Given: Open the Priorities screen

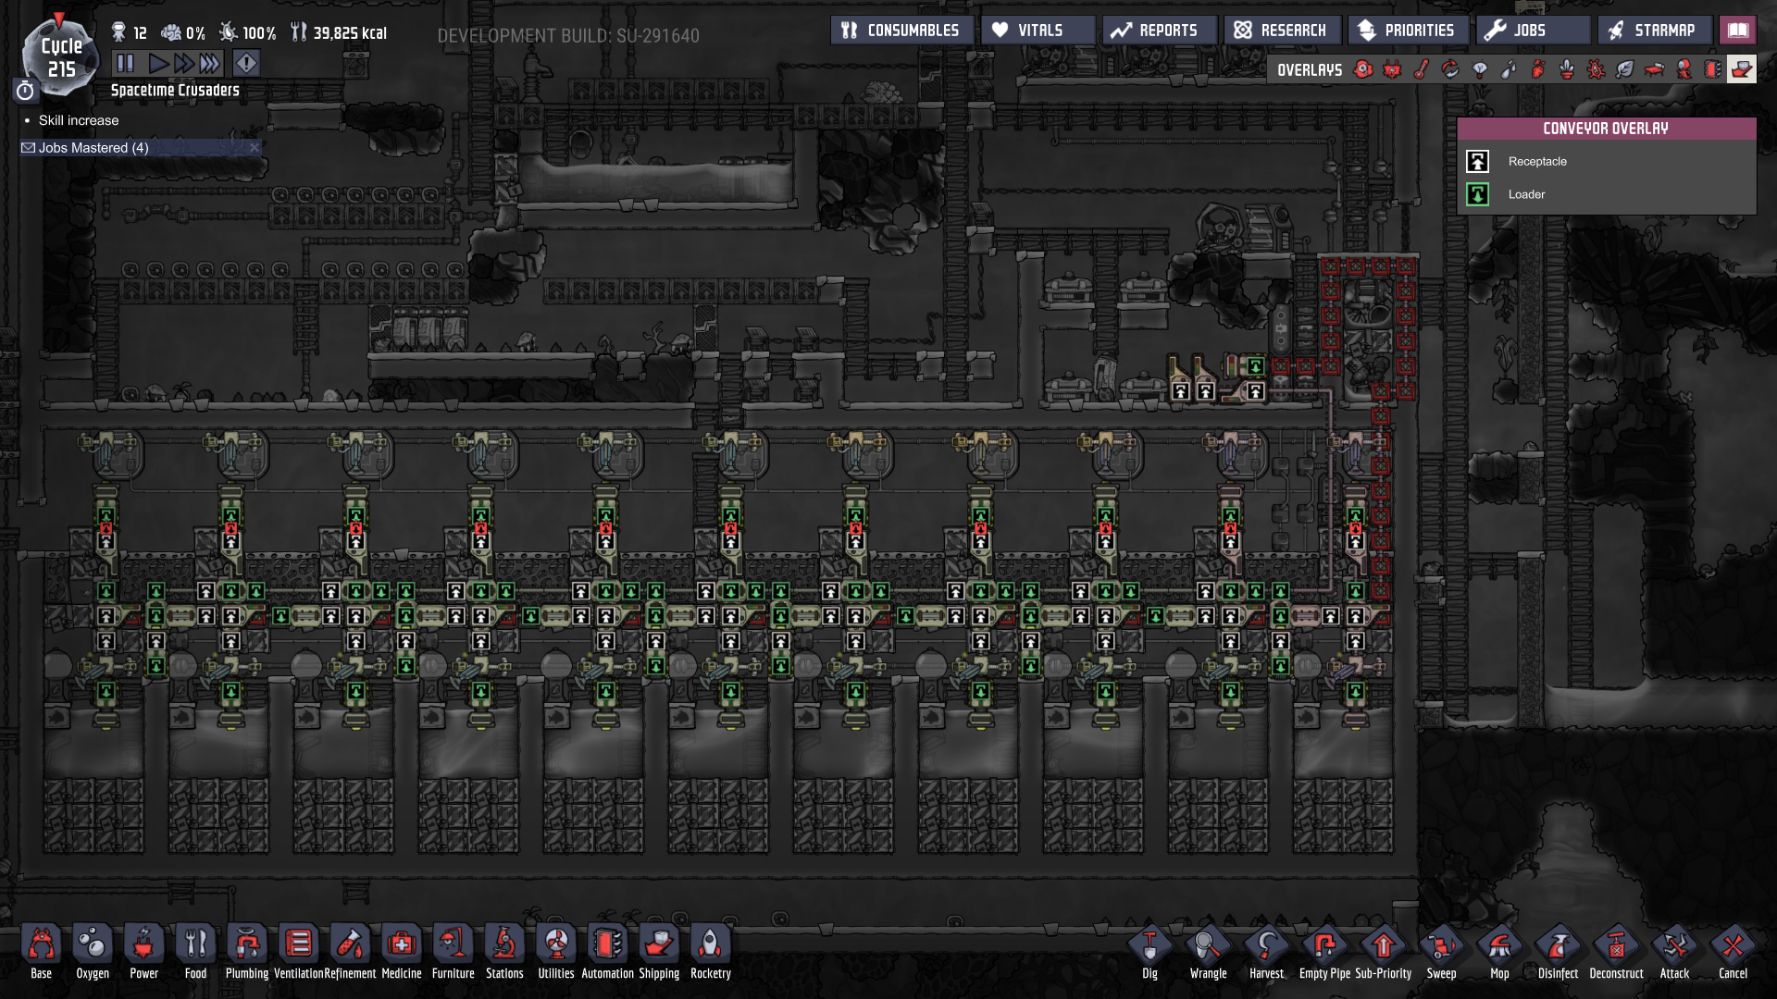Looking at the screenshot, I should click(1407, 31).
